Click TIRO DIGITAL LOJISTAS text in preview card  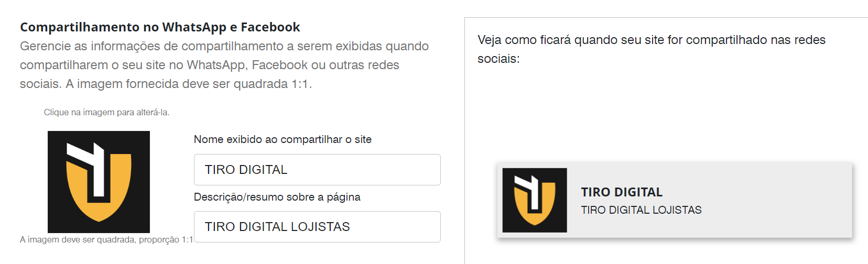641,210
